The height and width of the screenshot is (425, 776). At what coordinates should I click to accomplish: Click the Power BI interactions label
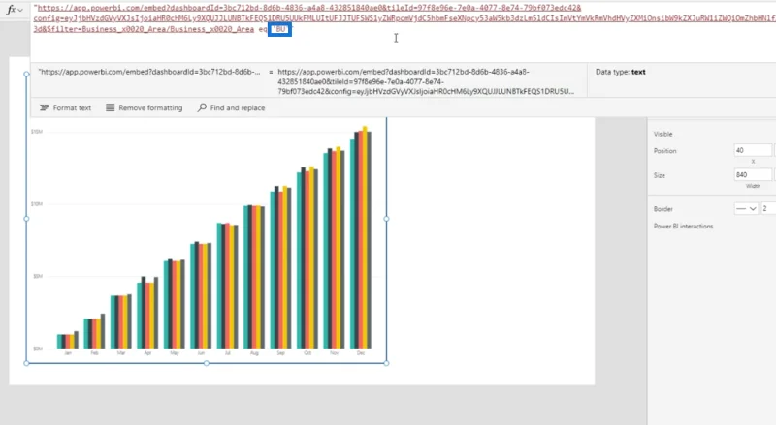[683, 226]
